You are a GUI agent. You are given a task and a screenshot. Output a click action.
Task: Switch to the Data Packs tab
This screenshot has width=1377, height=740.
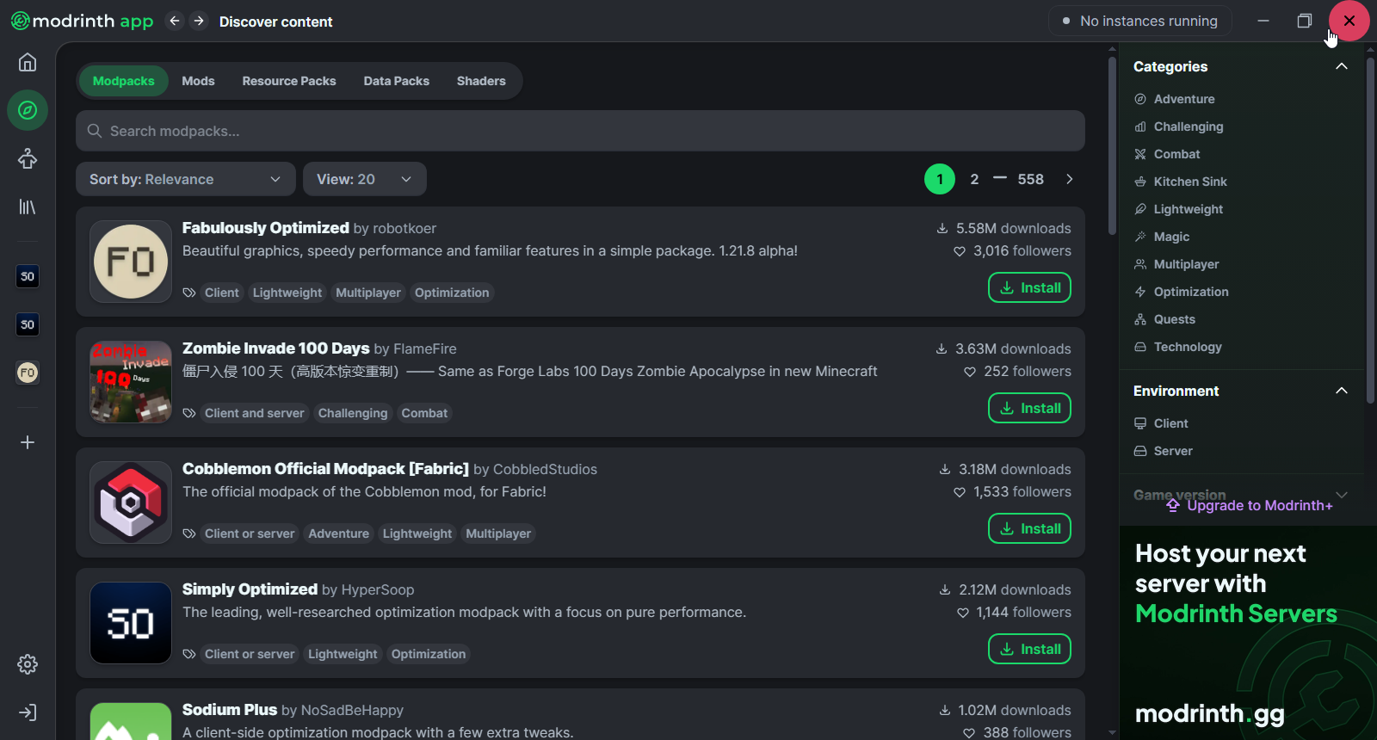pyautogui.click(x=397, y=81)
